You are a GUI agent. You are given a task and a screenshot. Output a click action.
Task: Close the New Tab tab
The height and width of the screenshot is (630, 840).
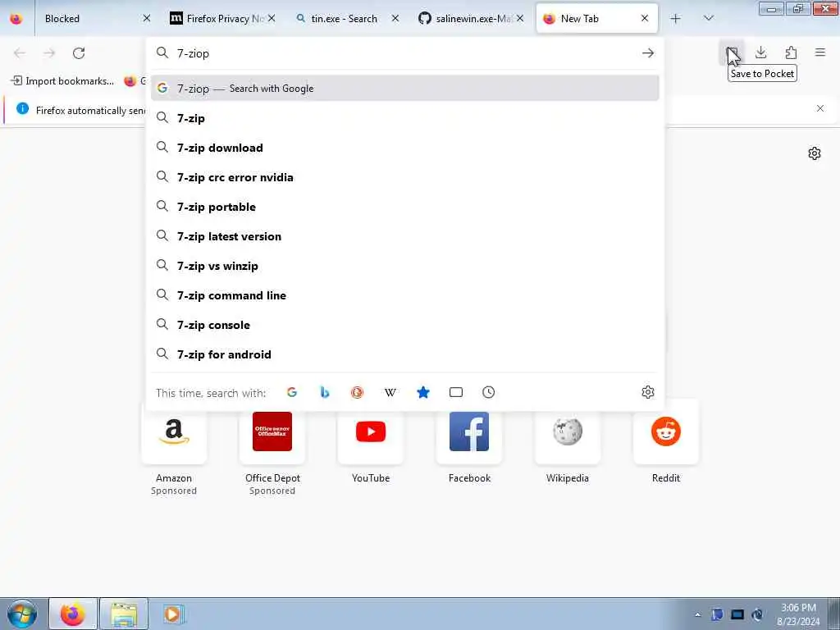pos(645,19)
